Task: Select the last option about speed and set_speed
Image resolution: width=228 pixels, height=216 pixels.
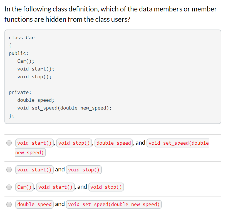Action: 9,204
